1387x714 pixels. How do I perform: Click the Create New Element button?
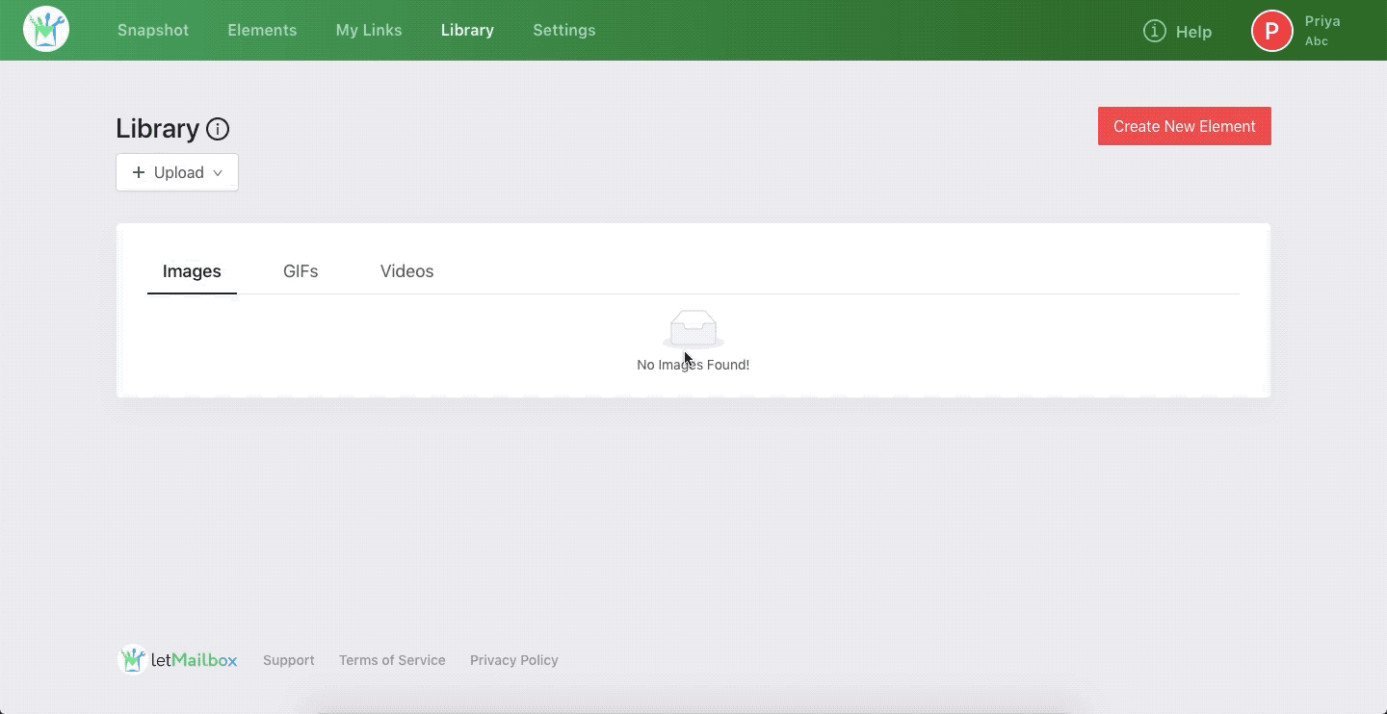click(x=1184, y=126)
